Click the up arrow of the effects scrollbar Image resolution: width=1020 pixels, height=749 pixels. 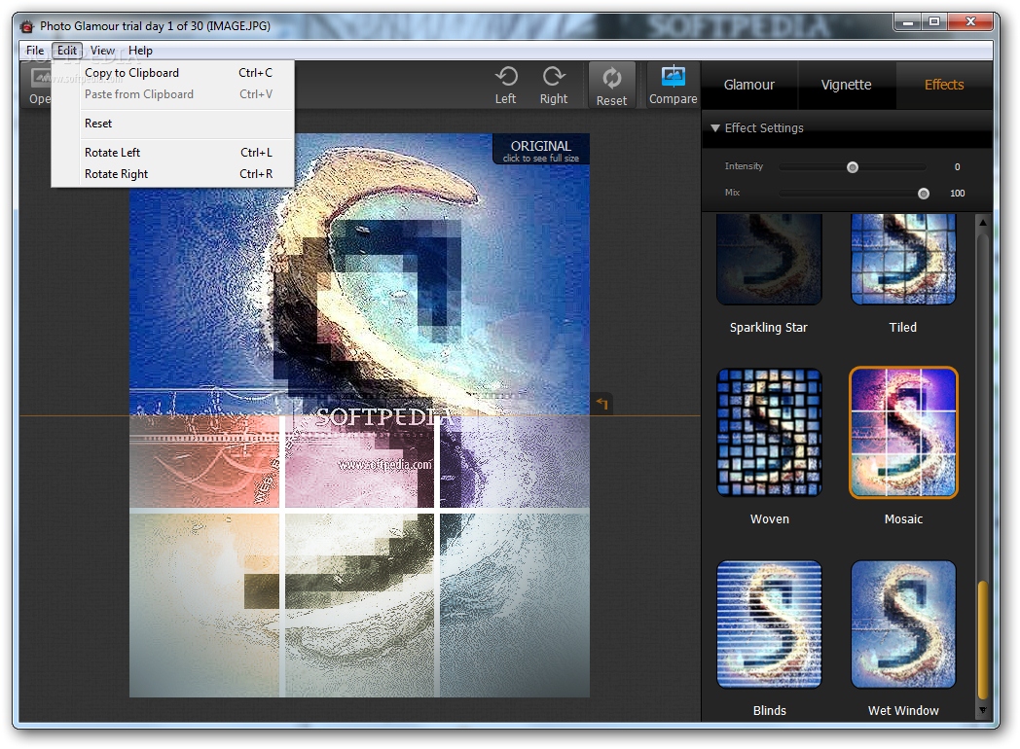pos(983,223)
